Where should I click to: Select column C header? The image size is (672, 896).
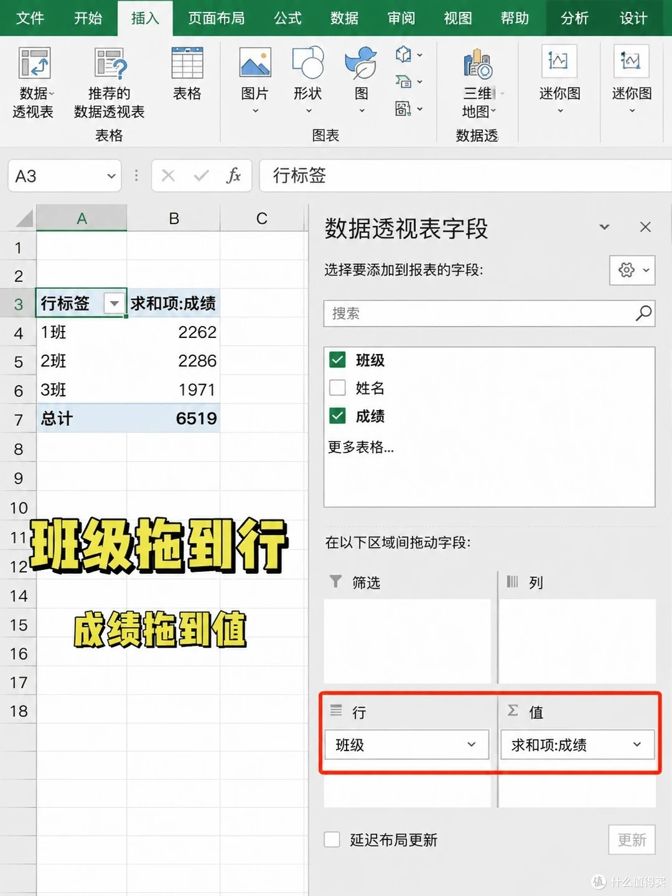(262, 218)
